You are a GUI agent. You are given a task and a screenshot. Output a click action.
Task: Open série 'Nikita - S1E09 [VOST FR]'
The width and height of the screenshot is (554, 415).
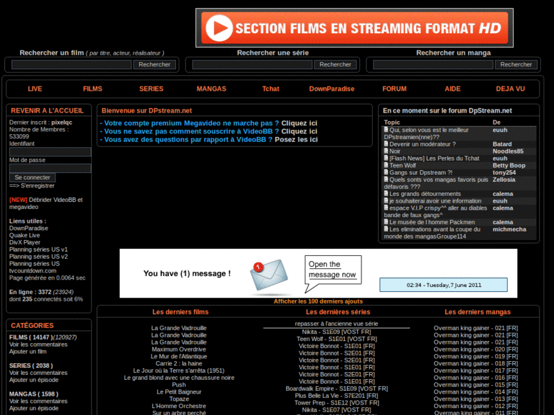click(337, 332)
